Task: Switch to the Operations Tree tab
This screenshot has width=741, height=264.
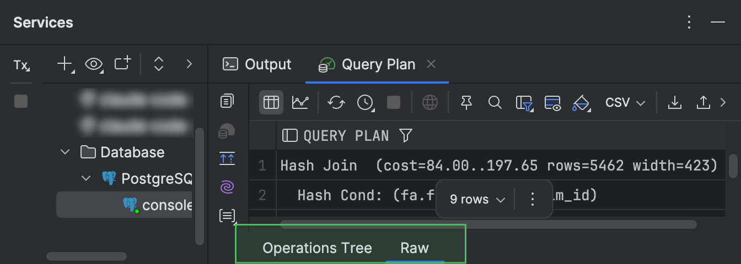Action: [x=317, y=248]
